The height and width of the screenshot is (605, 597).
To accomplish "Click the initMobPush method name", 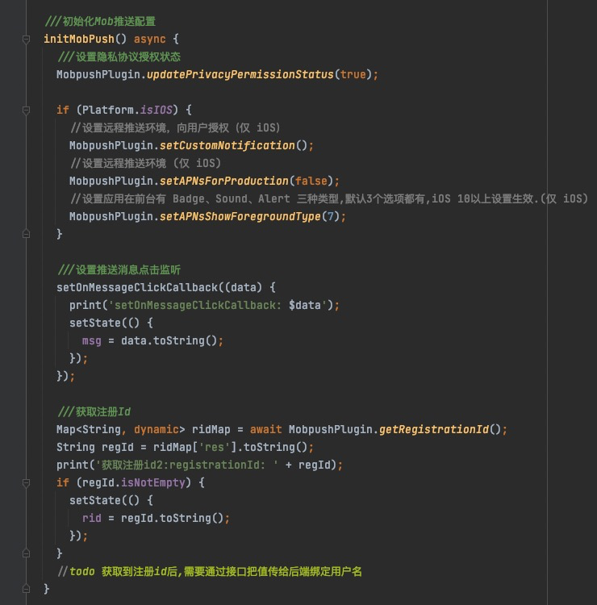I will click(x=79, y=39).
